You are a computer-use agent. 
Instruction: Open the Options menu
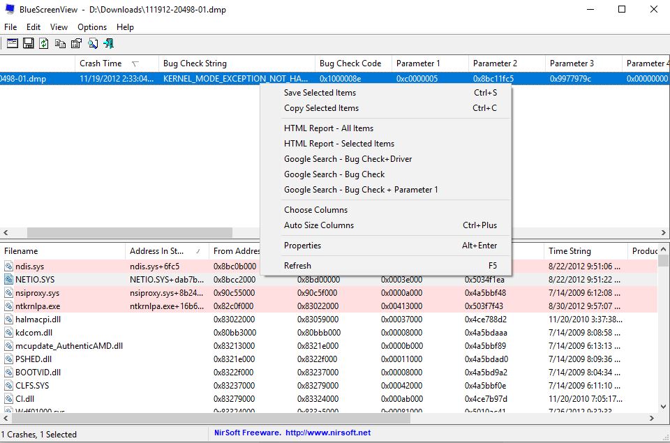[x=92, y=27]
